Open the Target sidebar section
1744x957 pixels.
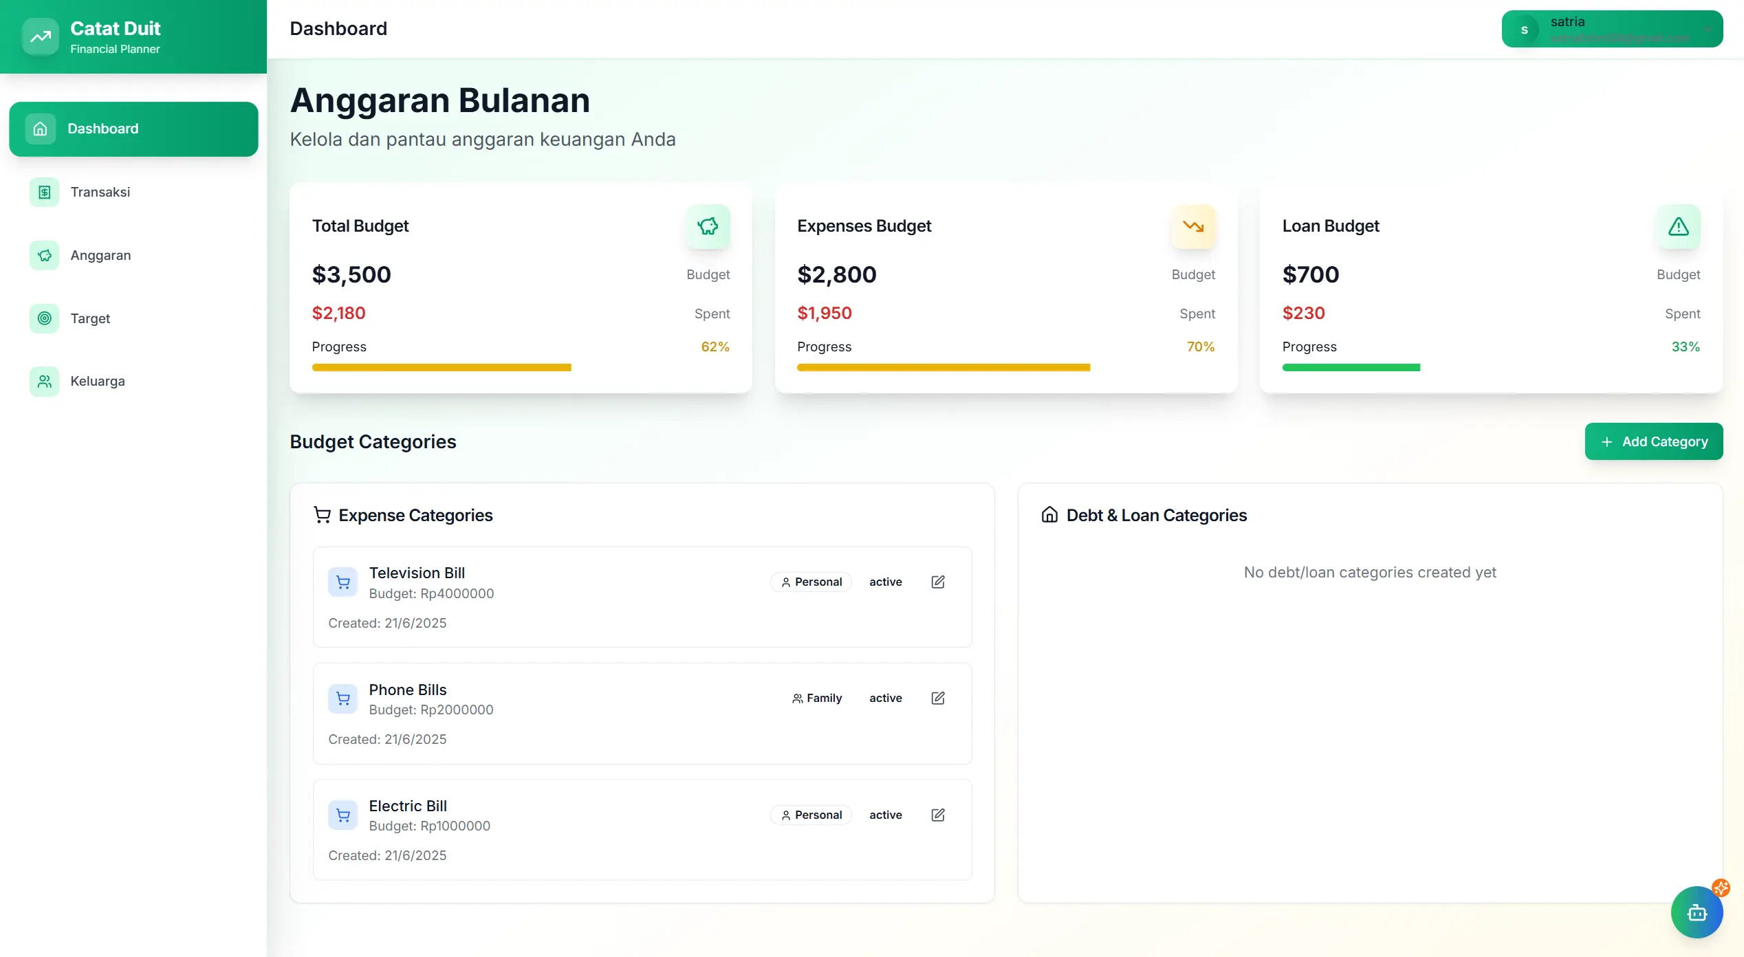(x=90, y=319)
